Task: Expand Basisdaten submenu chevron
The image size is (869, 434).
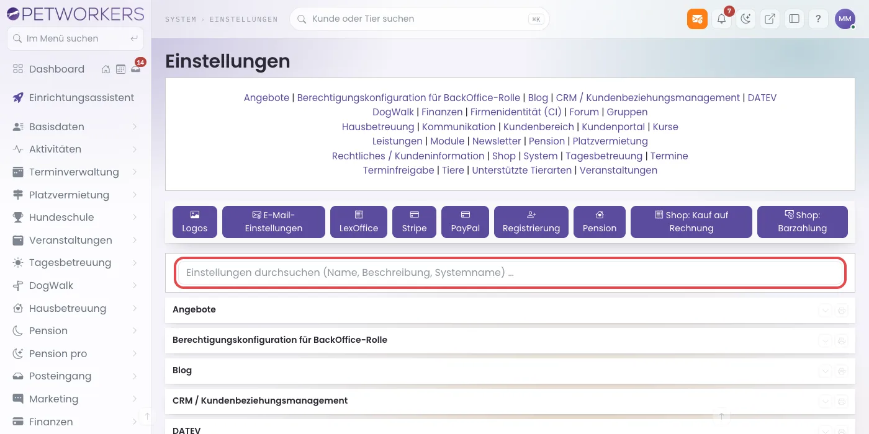Action: [135, 126]
